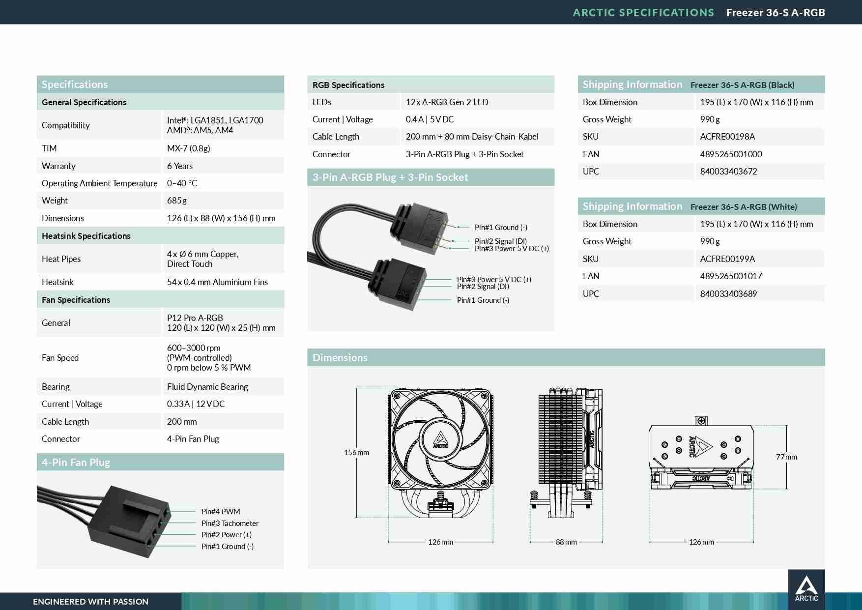Select the "Intel®: LGA1851, LGA1700" compatibility line
The image size is (862, 610).
point(215,120)
